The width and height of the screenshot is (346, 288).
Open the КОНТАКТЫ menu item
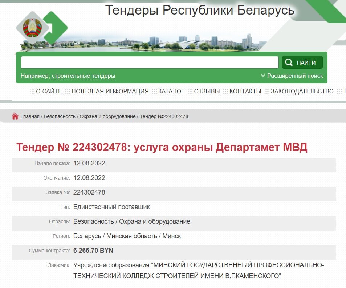[x=245, y=91]
